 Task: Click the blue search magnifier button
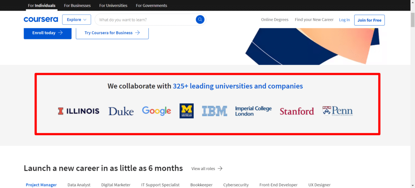point(200,19)
